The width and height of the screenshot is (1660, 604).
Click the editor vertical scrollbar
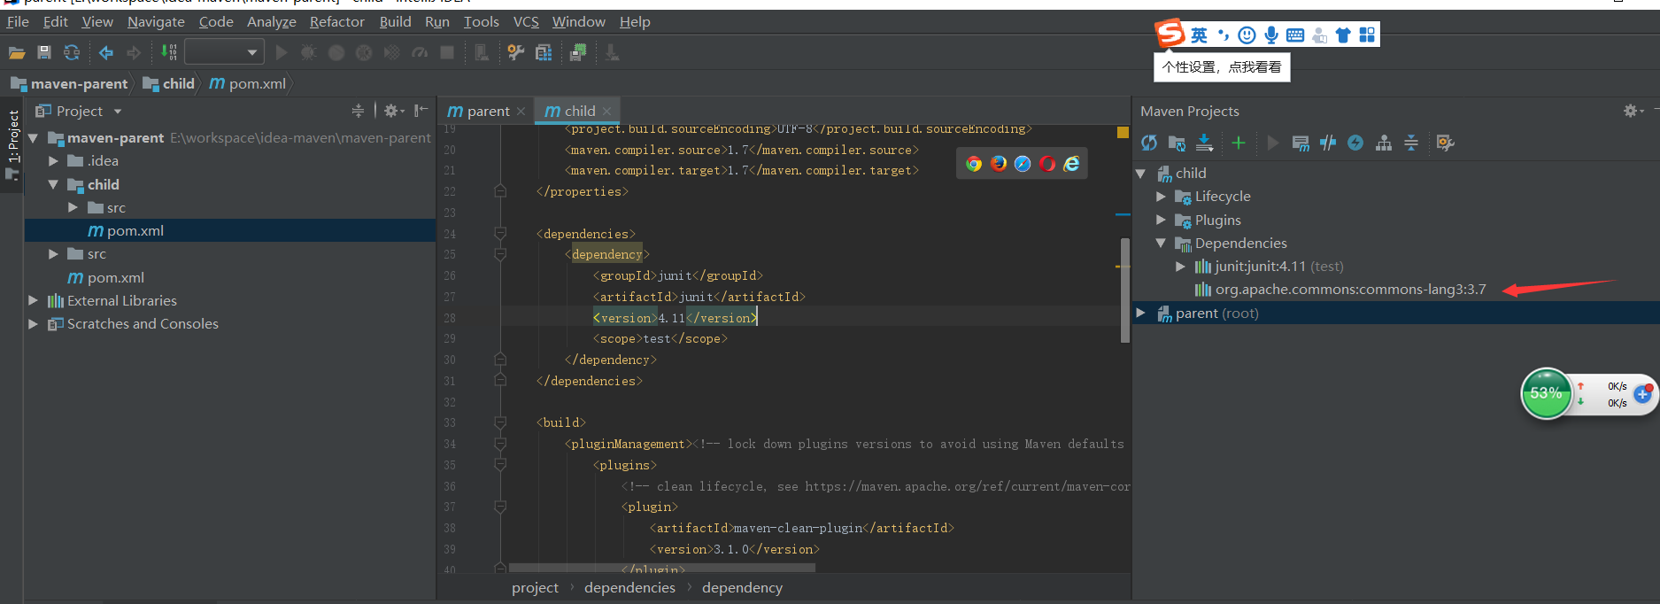point(1125,290)
